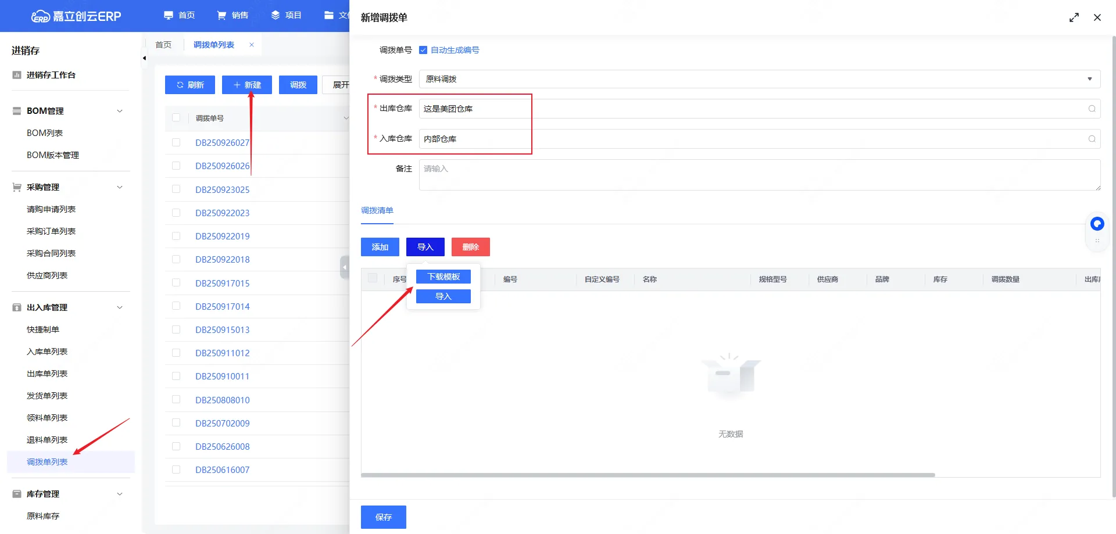The image size is (1116, 534).
Task: Open 进销存工作台 from the sidebar
Action: 51,75
